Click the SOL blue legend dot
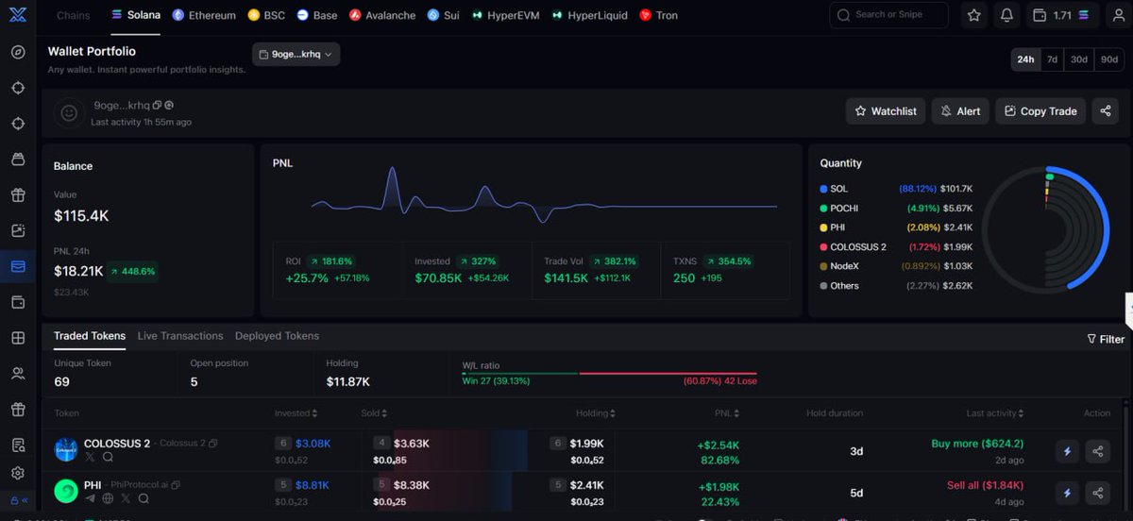 823,189
